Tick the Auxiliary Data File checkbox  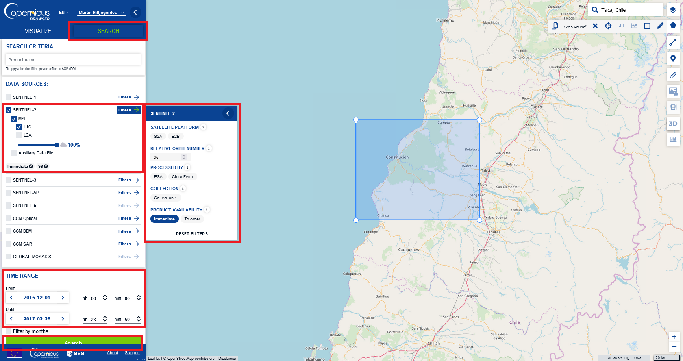pyautogui.click(x=14, y=153)
